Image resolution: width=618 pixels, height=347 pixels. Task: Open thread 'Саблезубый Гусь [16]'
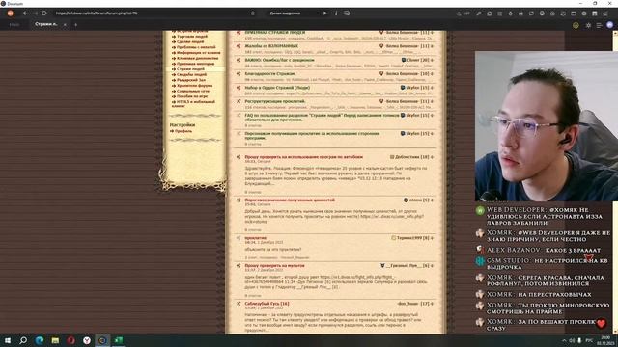(x=267, y=304)
